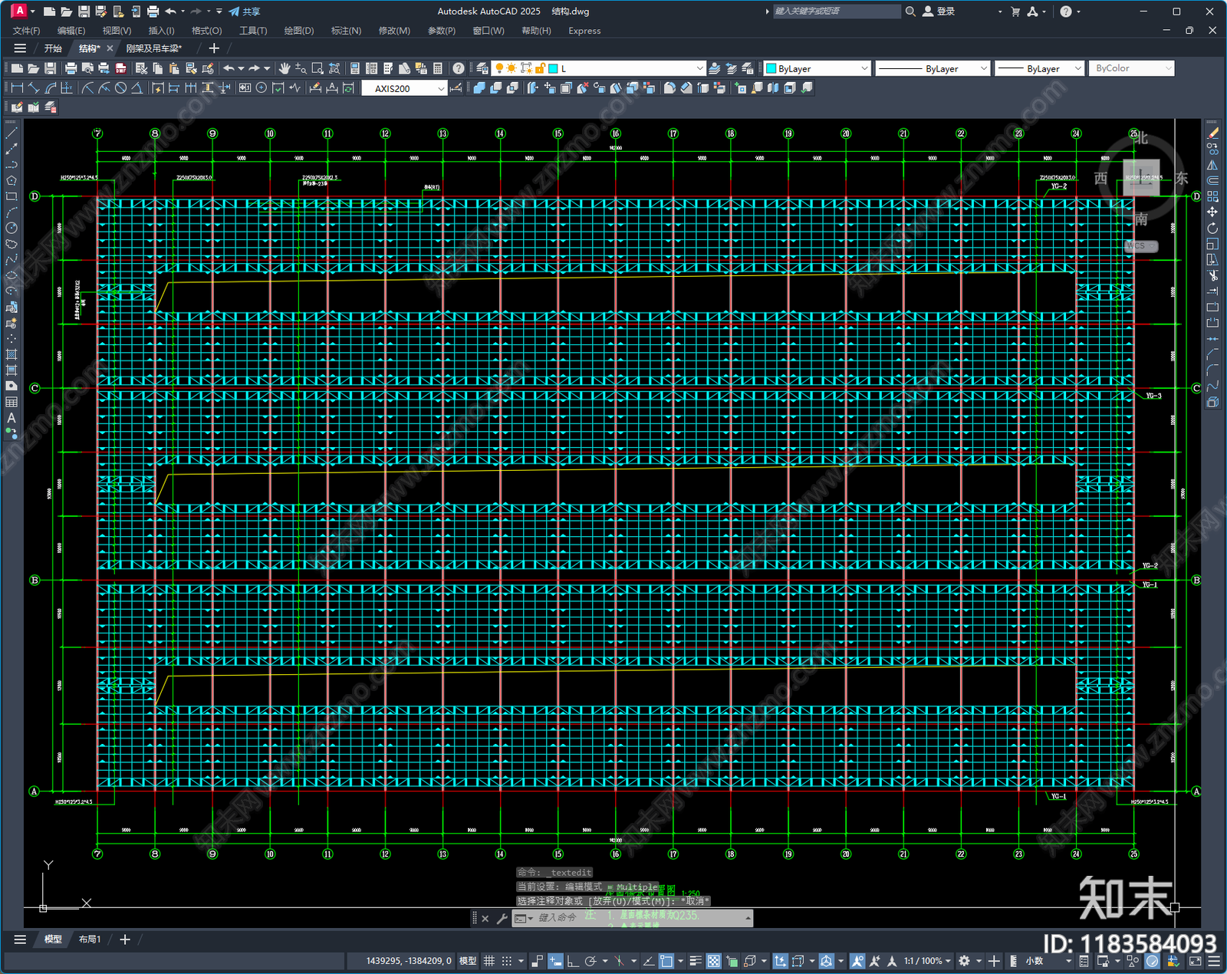Click the search magnifier icon in title bar
Image resolution: width=1227 pixels, height=974 pixels.
click(x=910, y=12)
